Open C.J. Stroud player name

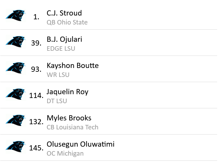64,13
